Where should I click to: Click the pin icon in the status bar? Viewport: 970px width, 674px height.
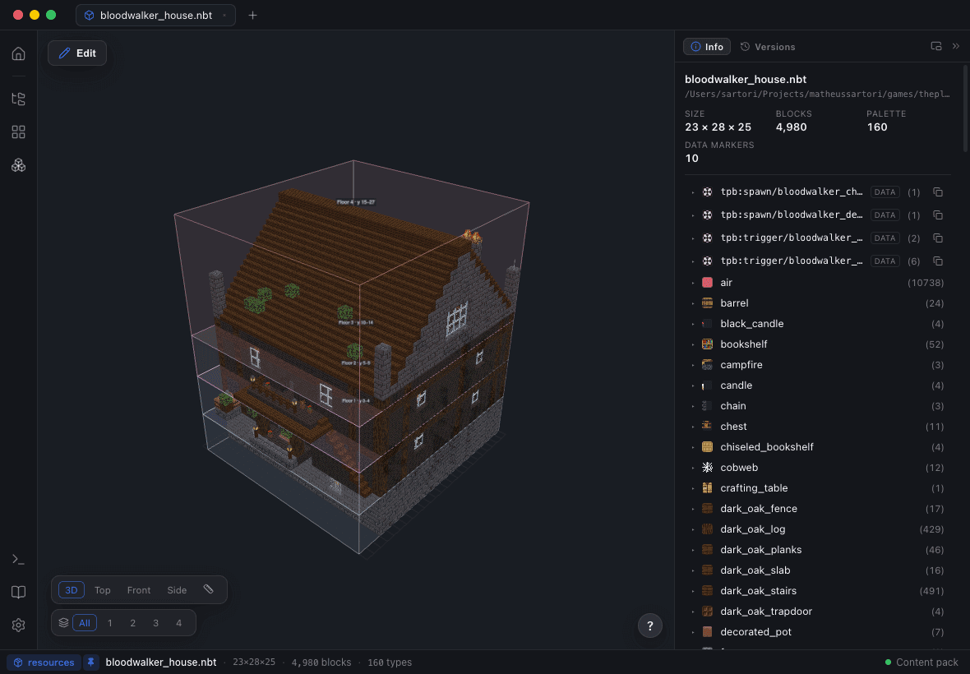tap(91, 662)
